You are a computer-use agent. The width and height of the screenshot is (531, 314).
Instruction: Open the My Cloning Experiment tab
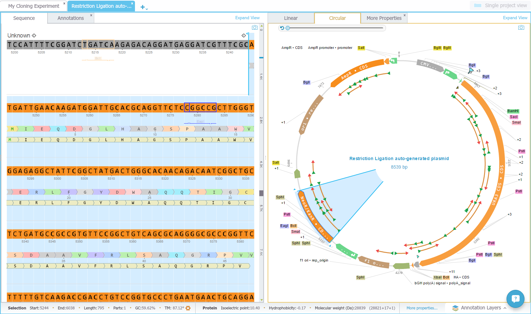pyautogui.click(x=34, y=6)
